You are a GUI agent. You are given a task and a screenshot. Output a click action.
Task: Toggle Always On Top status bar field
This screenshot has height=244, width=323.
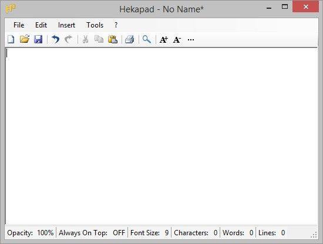(92, 233)
